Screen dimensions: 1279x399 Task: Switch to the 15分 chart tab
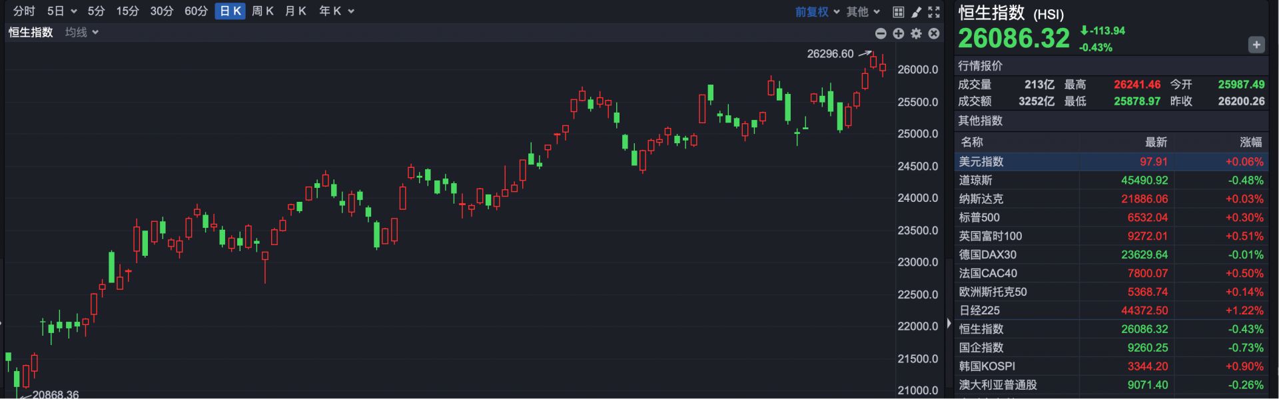pos(127,11)
